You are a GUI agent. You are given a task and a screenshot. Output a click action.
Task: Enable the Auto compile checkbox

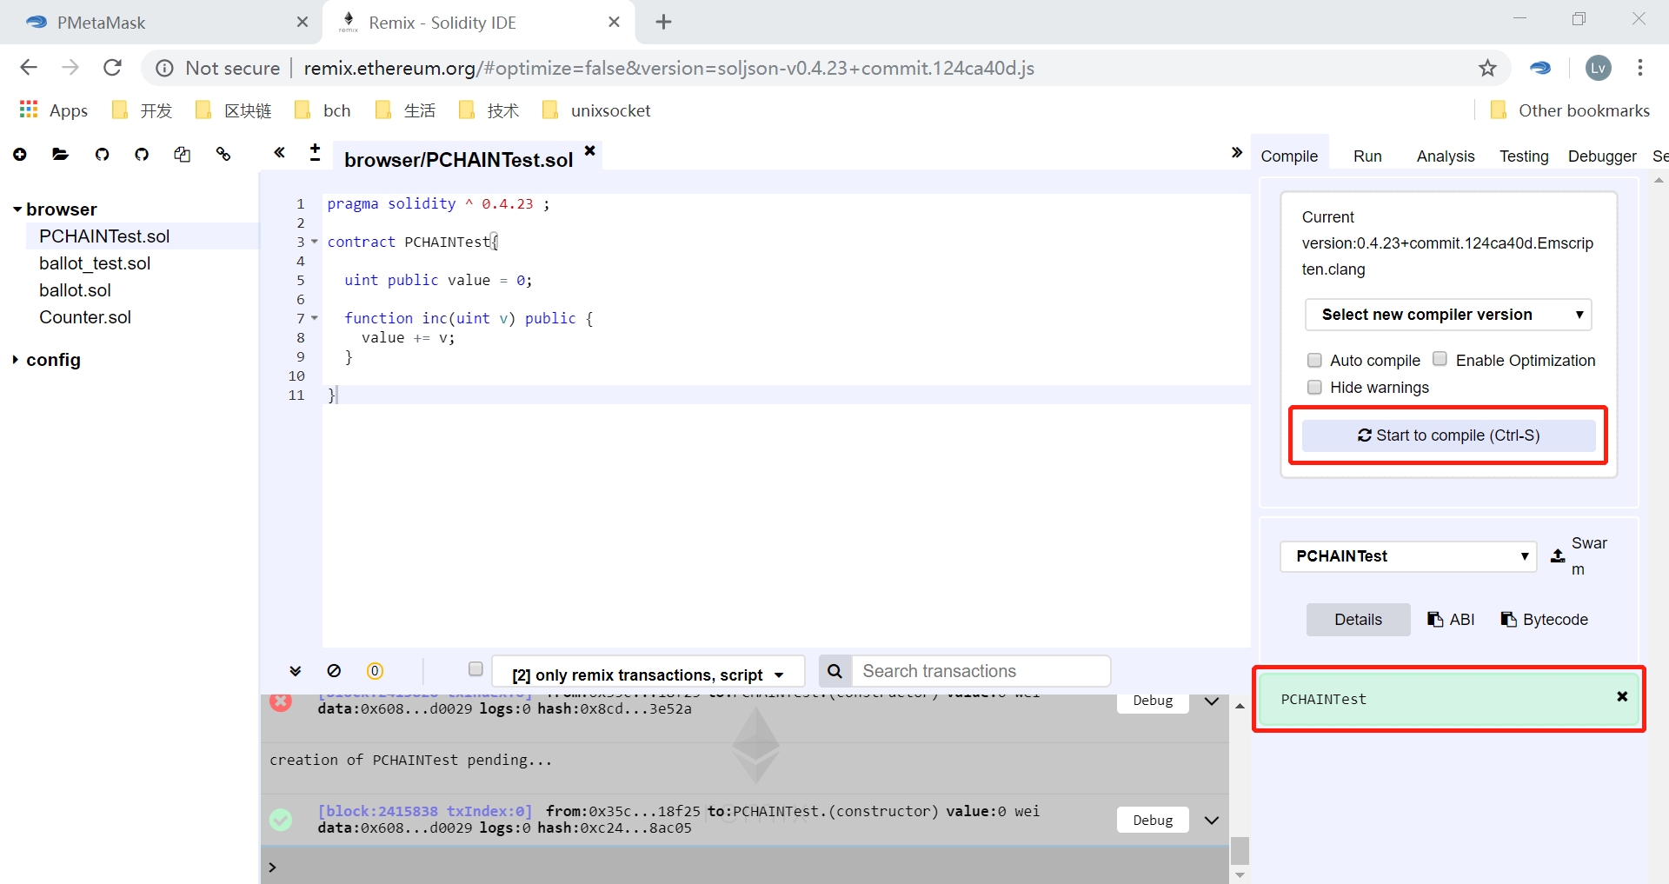(x=1314, y=360)
